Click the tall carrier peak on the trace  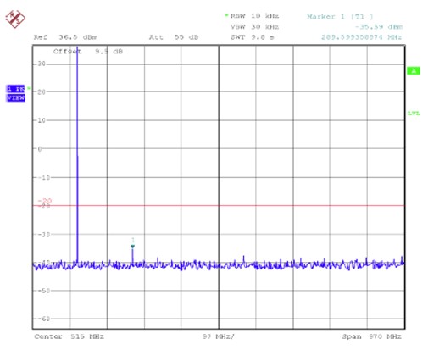(x=77, y=154)
